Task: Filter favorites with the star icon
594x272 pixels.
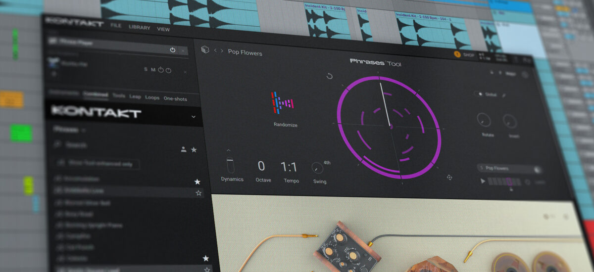Action: pyautogui.click(x=194, y=149)
